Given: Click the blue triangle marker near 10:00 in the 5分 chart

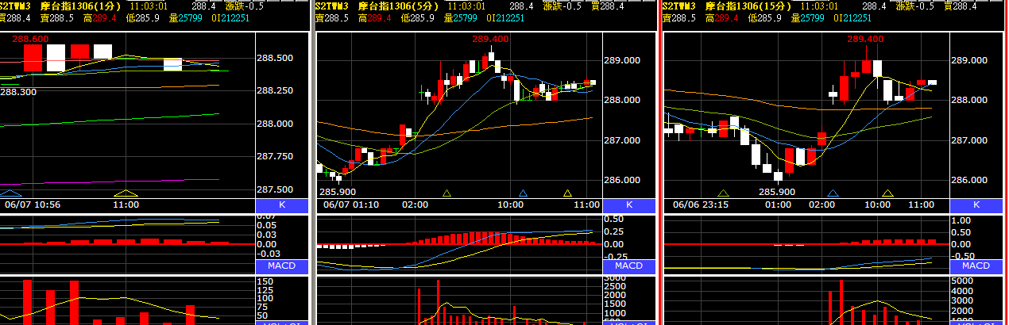Looking at the screenshot, I should (x=523, y=193).
